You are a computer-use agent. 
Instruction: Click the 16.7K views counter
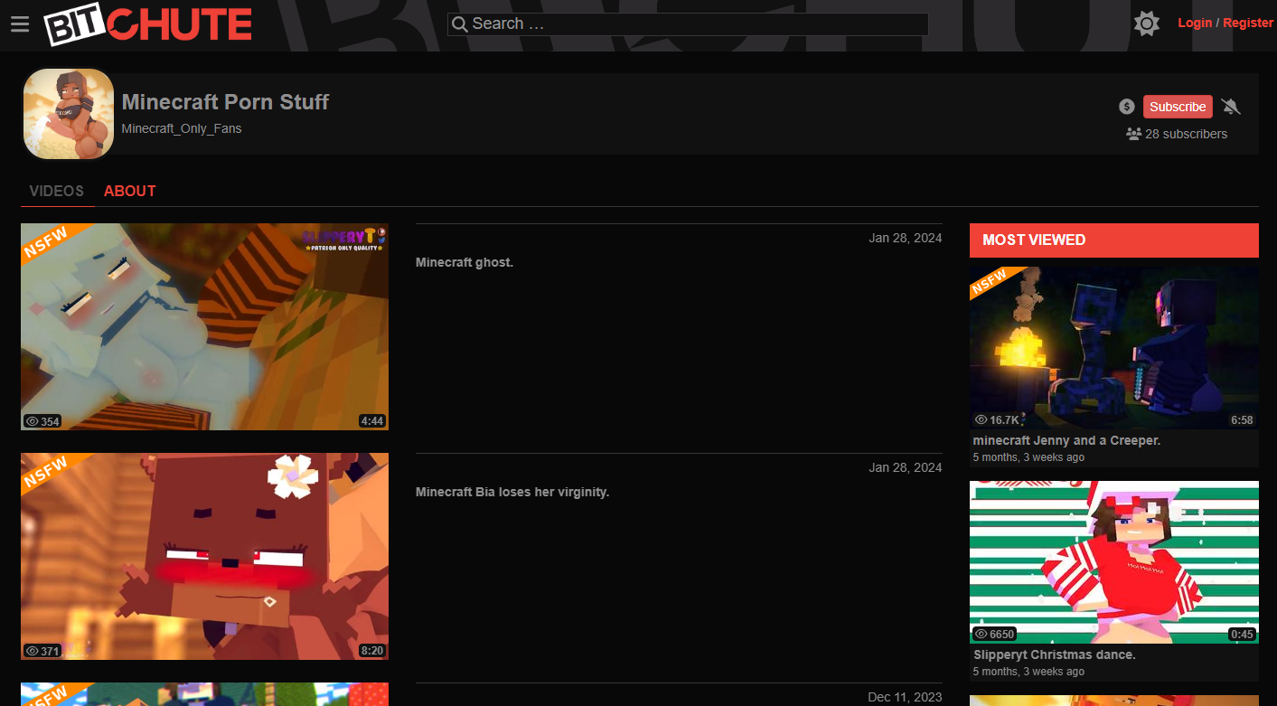(997, 420)
